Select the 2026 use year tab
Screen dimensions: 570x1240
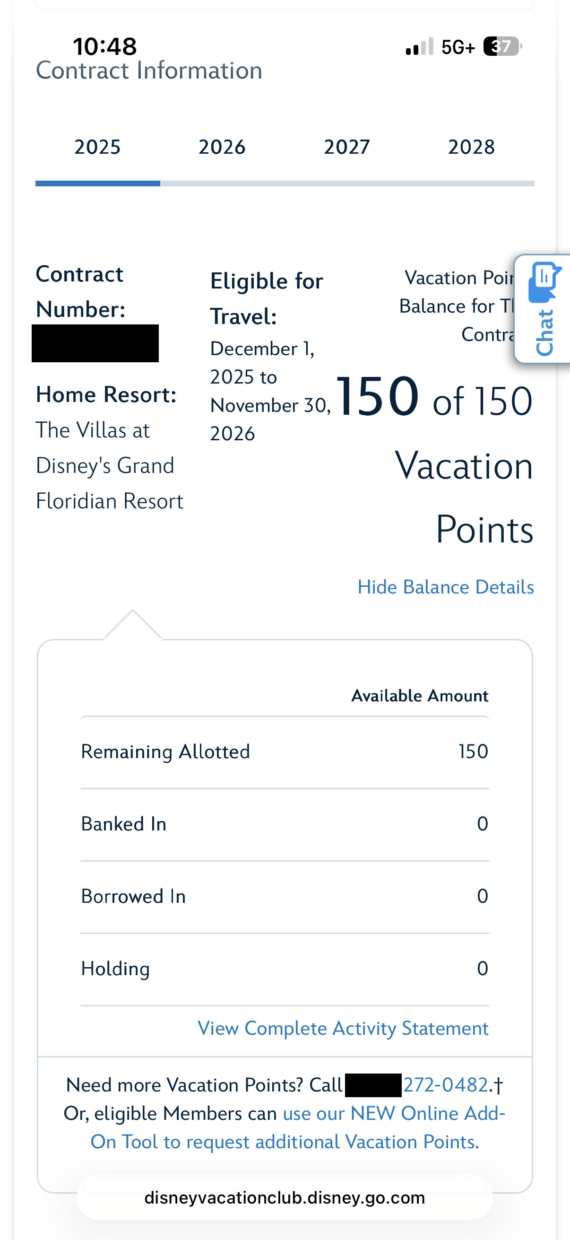tap(222, 147)
